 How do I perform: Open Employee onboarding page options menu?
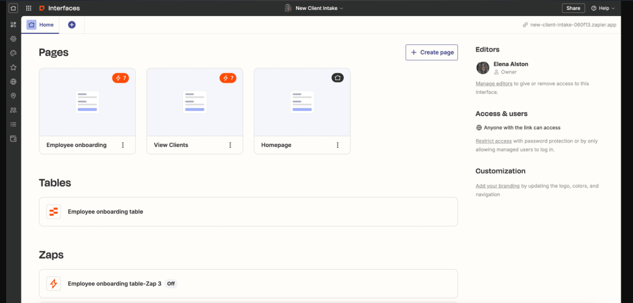coord(123,145)
